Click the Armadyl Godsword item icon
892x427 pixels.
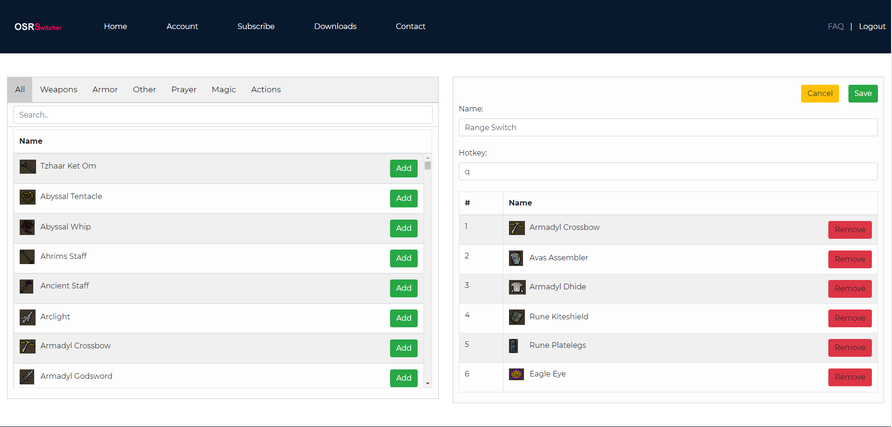pyautogui.click(x=27, y=377)
